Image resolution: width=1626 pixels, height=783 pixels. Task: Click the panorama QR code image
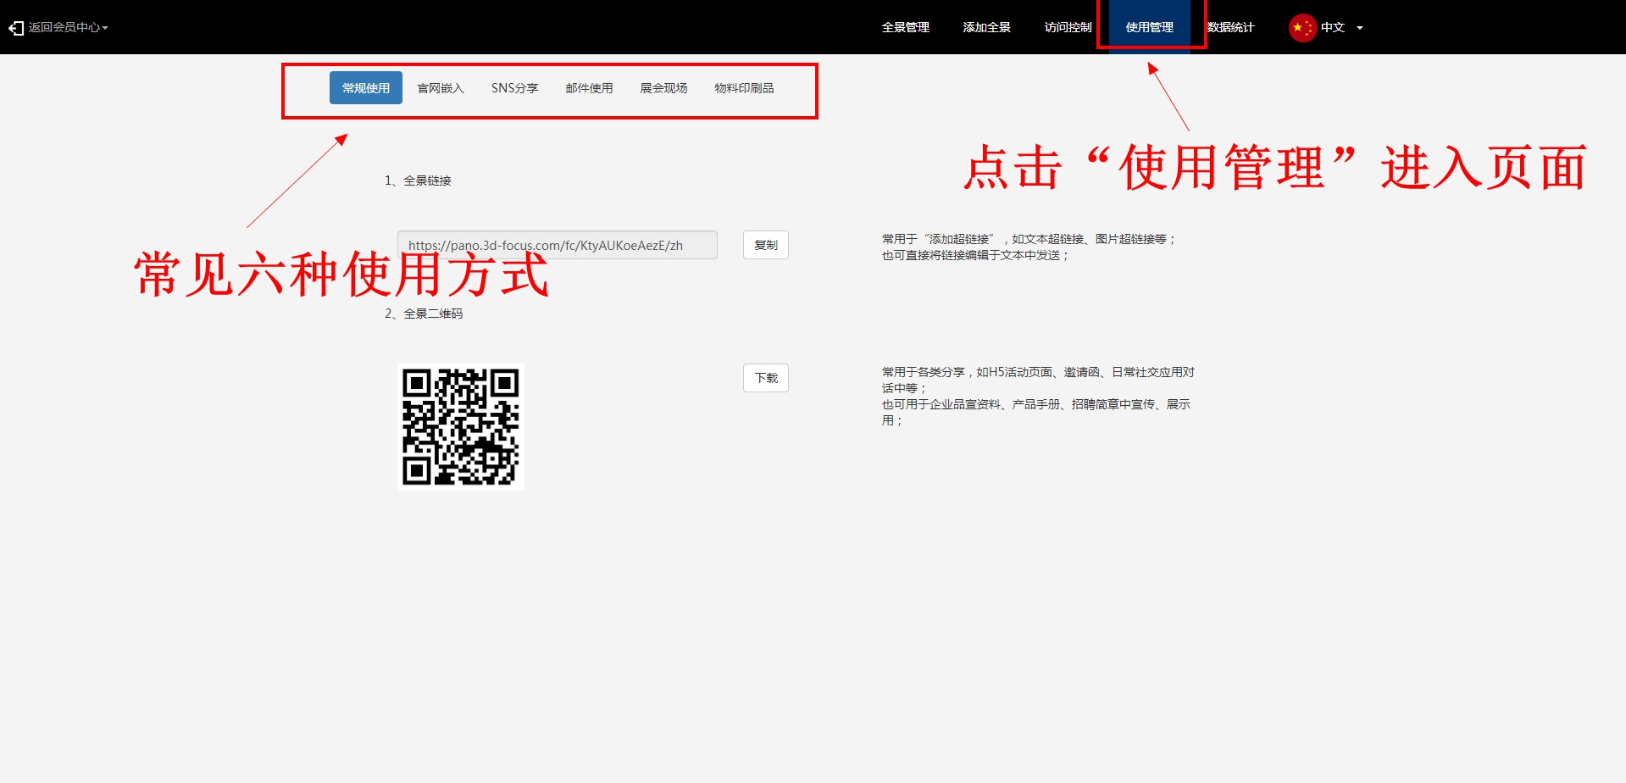click(461, 427)
